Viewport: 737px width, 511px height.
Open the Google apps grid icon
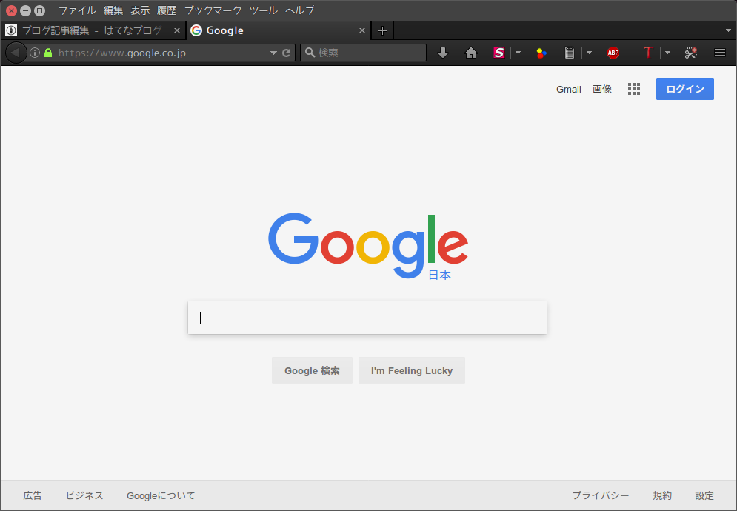pyautogui.click(x=634, y=89)
